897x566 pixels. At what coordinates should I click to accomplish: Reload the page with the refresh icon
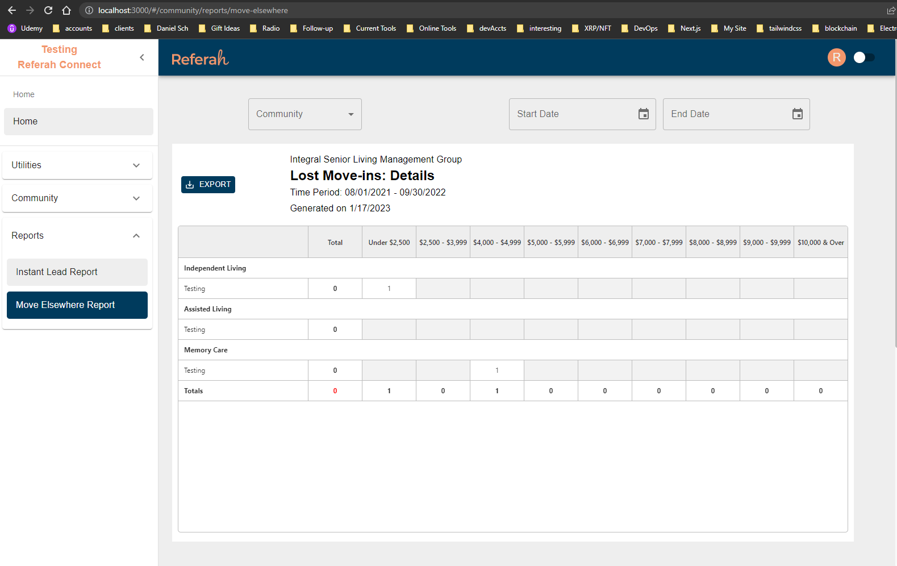[x=48, y=10]
